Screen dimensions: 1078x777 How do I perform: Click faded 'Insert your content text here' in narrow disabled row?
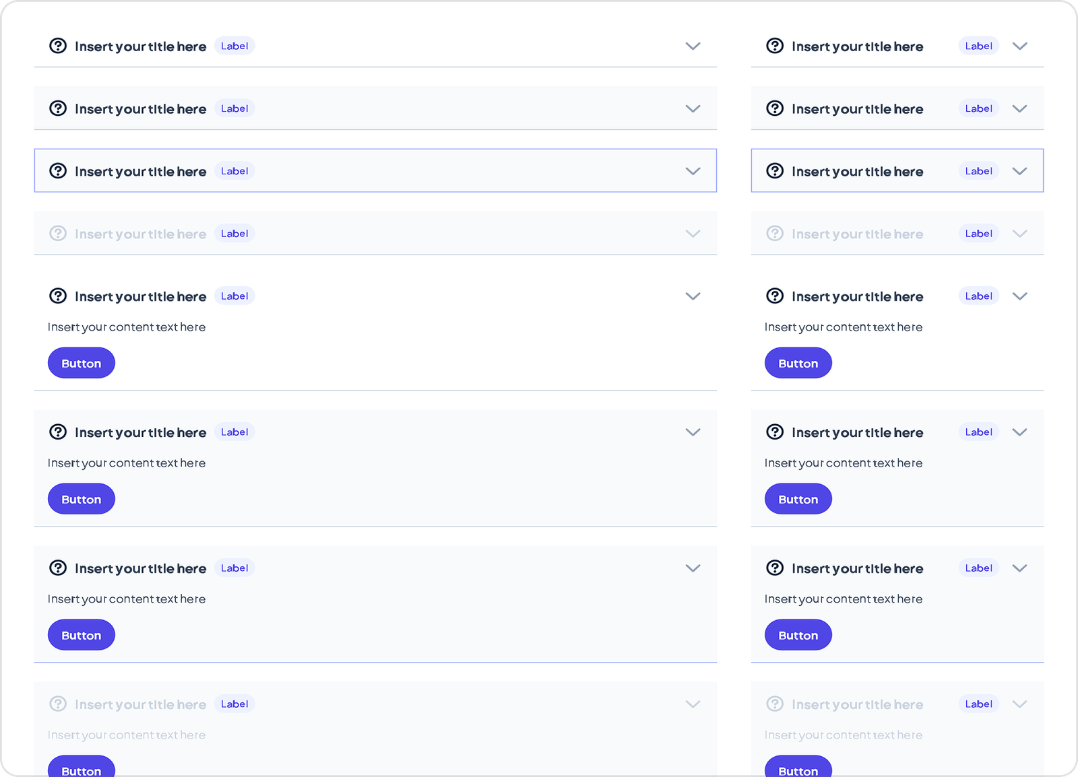click(844, 735)
